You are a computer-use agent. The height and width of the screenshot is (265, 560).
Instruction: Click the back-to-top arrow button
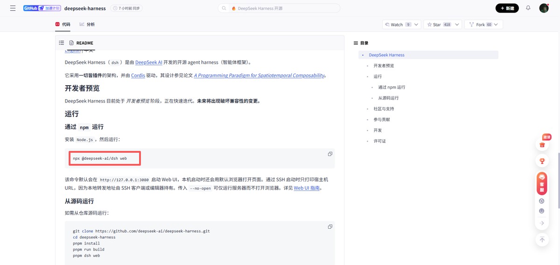542,239
